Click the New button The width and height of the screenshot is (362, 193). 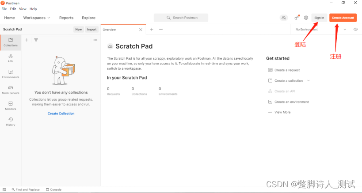tap(79, 29)
